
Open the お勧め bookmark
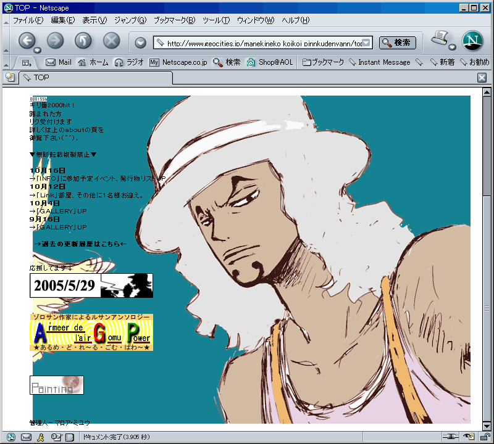point(474,62)
